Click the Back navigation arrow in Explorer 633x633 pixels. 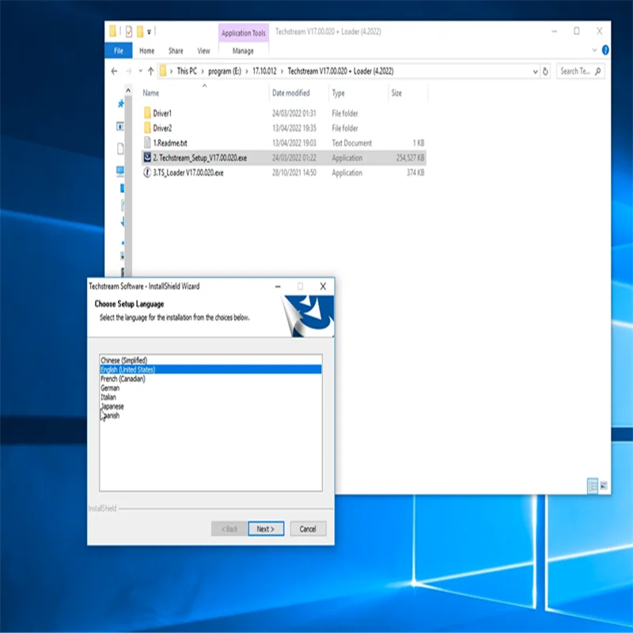click(114, 71)
